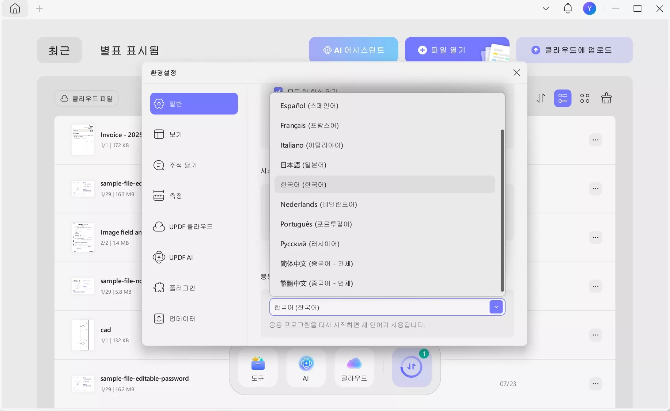Open sample-file-editable-password file name
The height and width of the screenshot is (411, 670).
tap(145, 378)
